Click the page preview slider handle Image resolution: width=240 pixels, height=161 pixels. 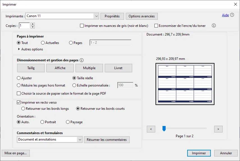[164, 129]
